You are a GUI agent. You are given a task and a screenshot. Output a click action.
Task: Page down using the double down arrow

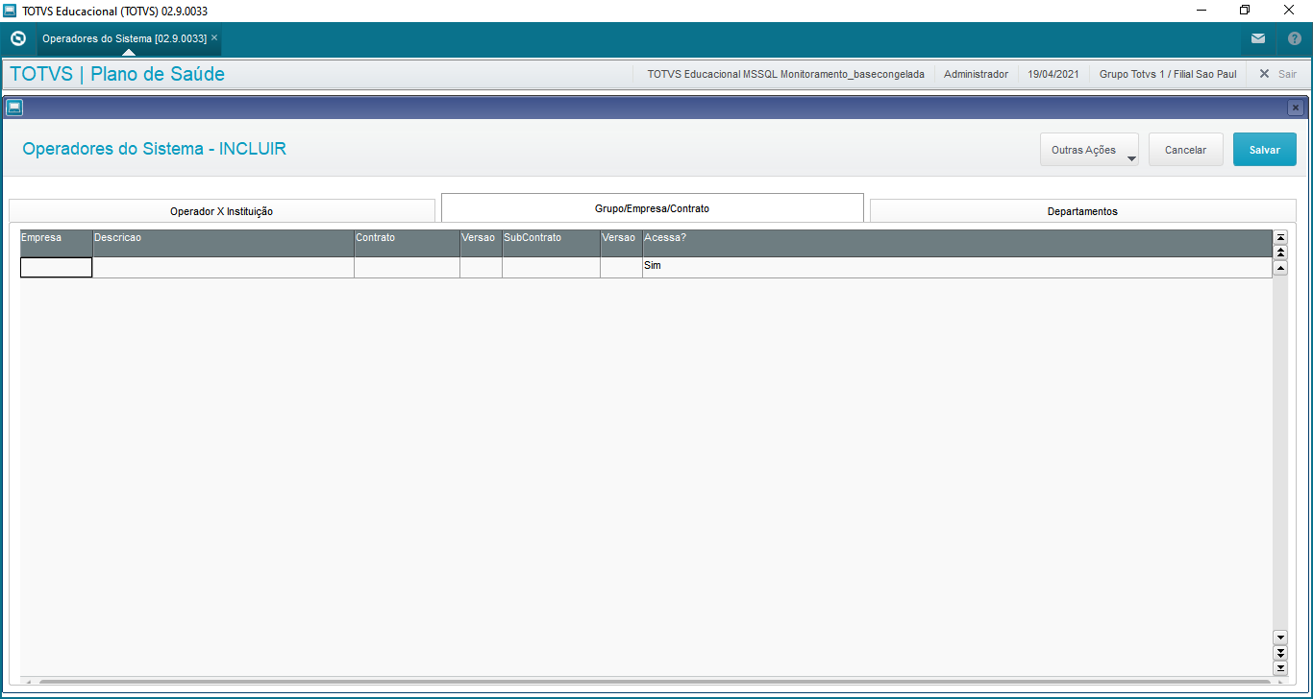[1280, 653]
